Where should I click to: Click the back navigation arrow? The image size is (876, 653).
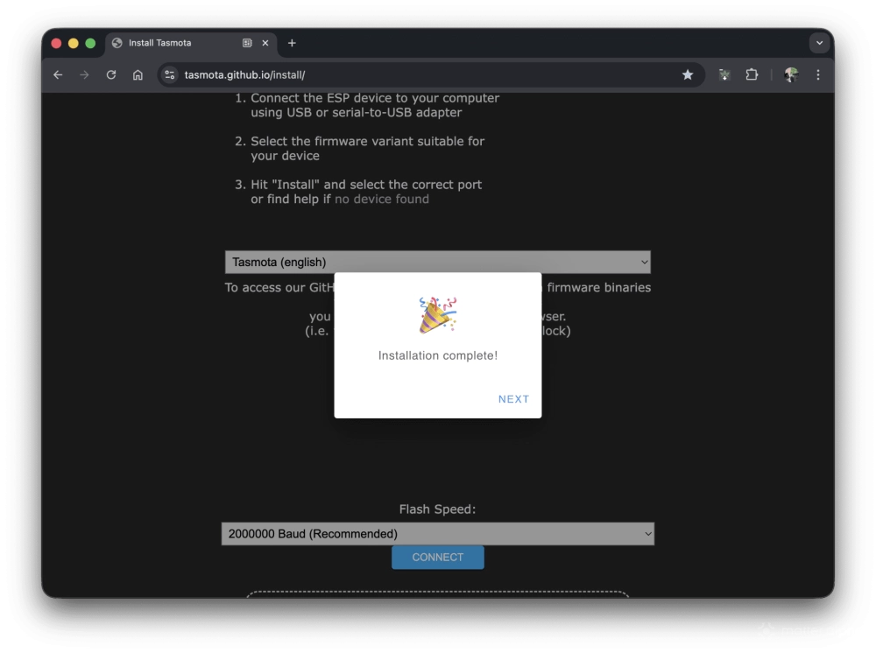(58, 75)
